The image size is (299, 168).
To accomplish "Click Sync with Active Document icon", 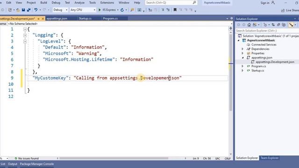I will click(273, 25).
